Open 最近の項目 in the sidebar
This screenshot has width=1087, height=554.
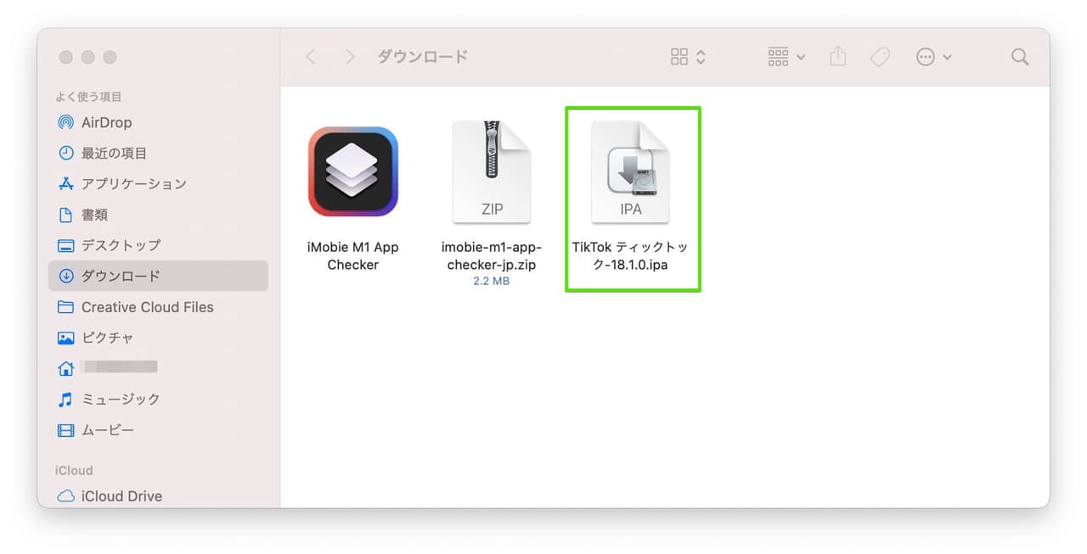(114, 154)
